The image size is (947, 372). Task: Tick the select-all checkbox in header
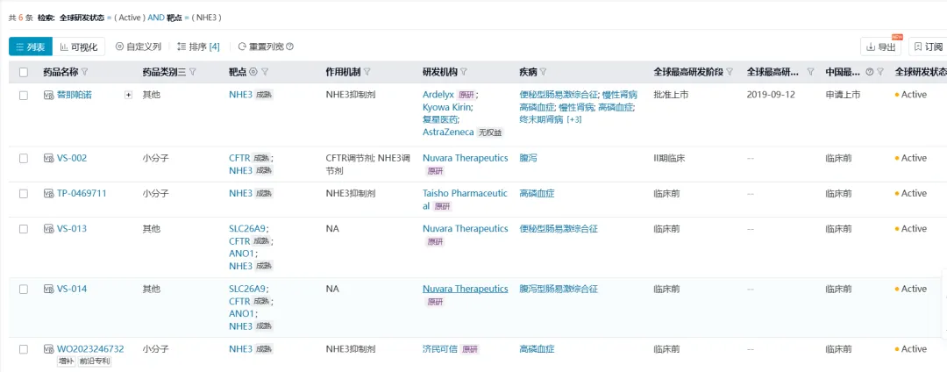click(24, 72)
